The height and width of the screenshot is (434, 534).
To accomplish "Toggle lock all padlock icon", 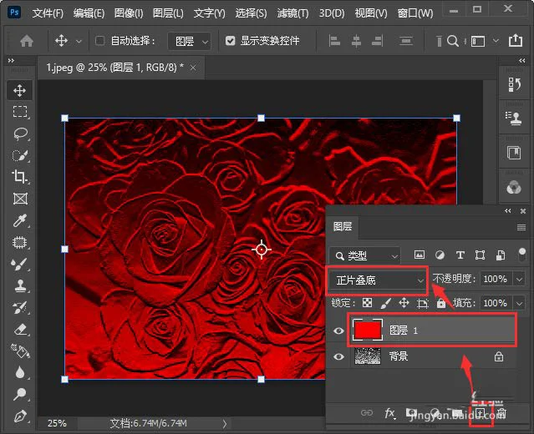I will click(x=441, y=303).
